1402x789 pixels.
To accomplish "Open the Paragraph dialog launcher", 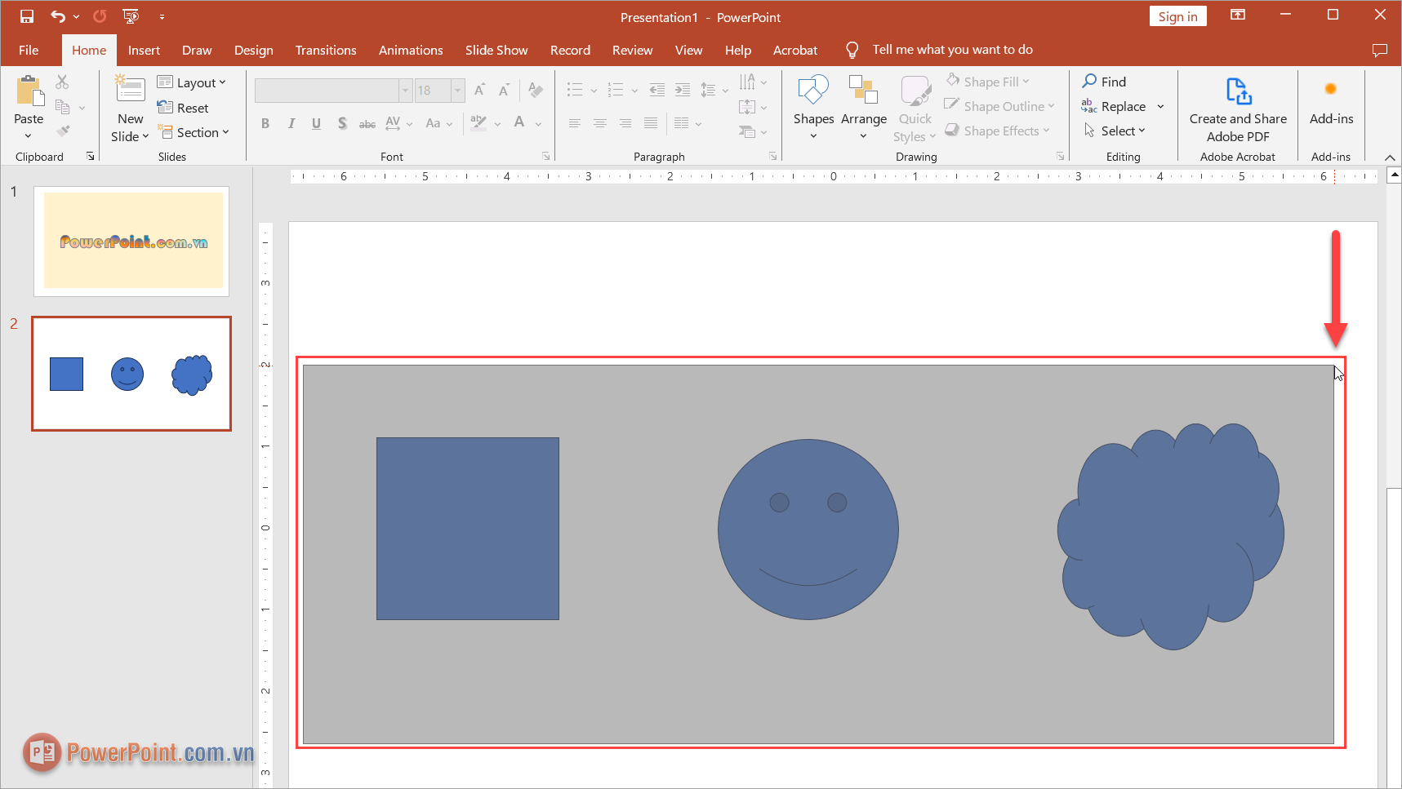I will [x=772, y=156].
